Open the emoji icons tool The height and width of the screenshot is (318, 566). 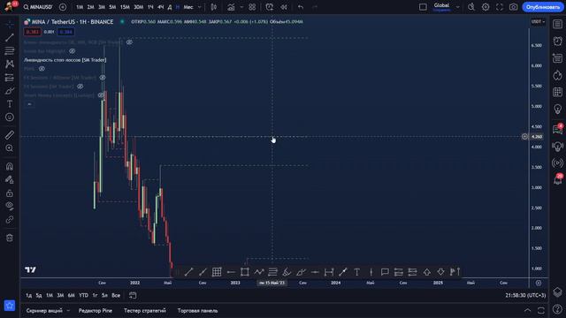point(10,117)
